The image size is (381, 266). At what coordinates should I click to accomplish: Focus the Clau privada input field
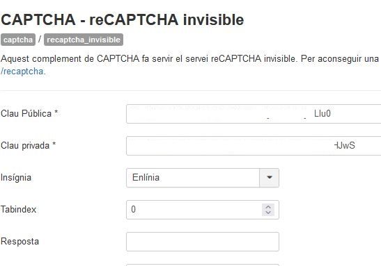tap(254, 146)
